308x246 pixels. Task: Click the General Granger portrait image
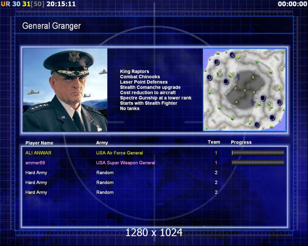65,90
